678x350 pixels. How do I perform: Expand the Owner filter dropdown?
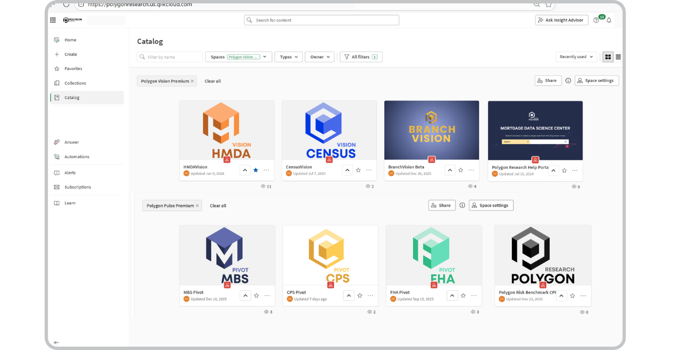pos(320,56)
